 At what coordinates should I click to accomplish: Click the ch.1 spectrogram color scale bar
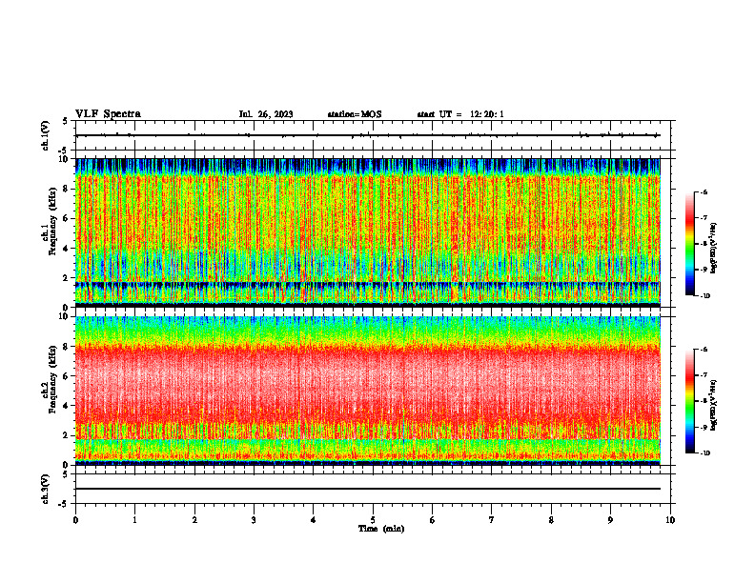tap(689, 244)
